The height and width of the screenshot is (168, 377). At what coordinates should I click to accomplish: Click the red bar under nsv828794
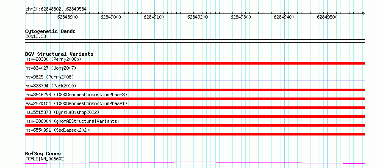pyautogui.click(x=195, y=90)
